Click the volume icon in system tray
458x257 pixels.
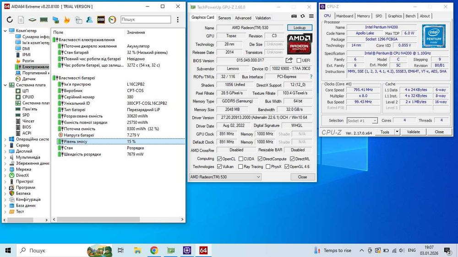[x=402, y=251]
